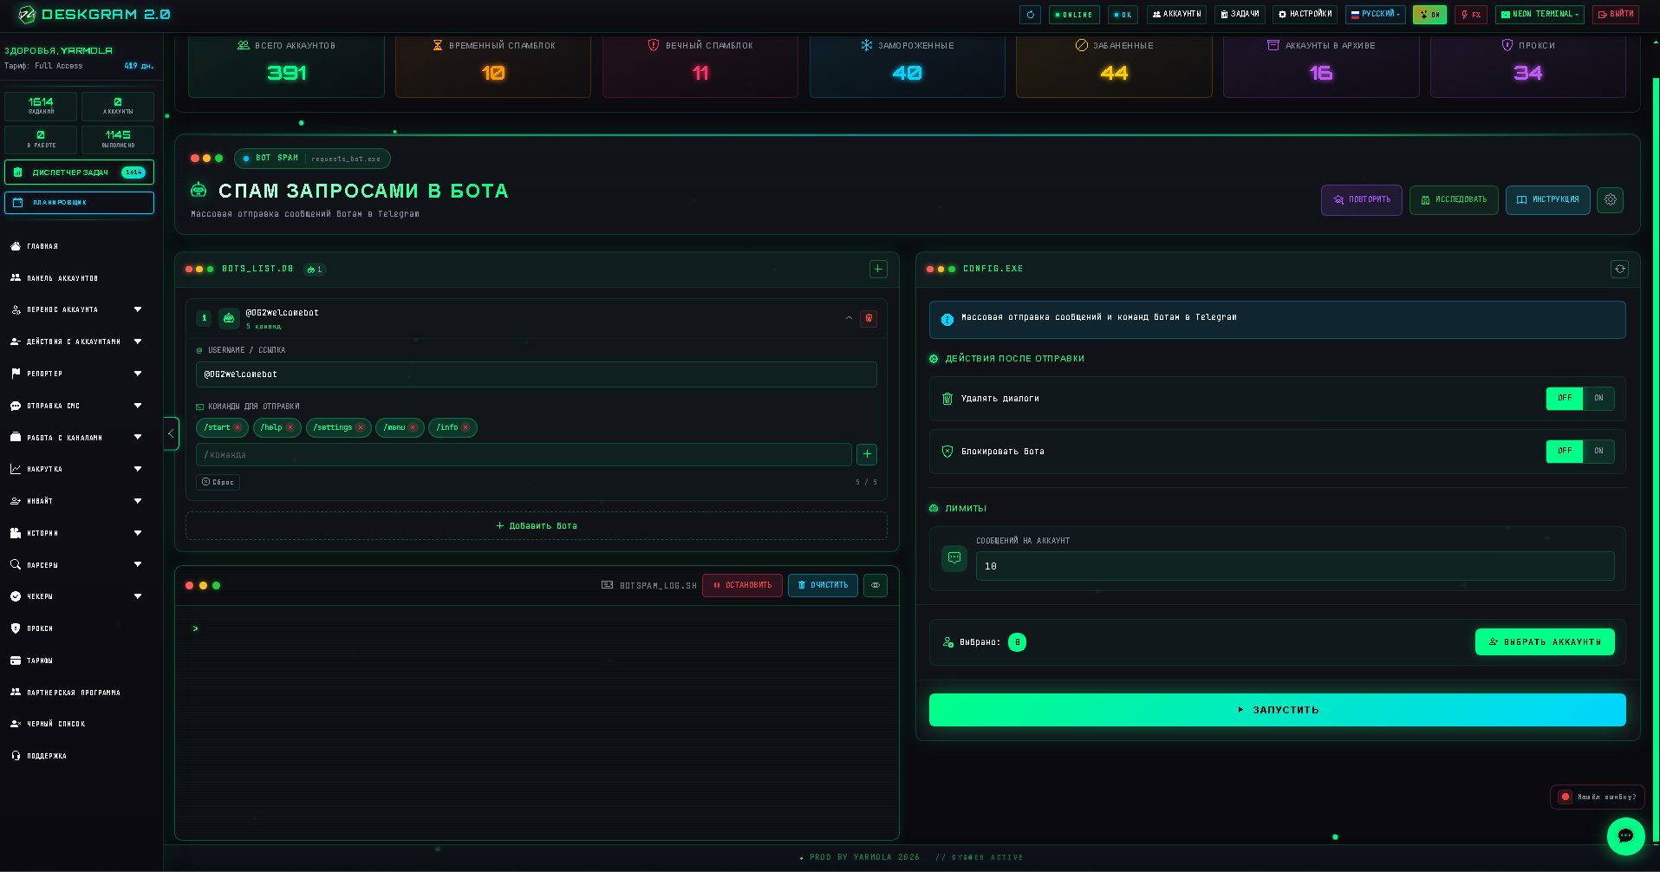Toggle the yellow-green ON effects button

pyautogui.click(x=1429, y=15)
